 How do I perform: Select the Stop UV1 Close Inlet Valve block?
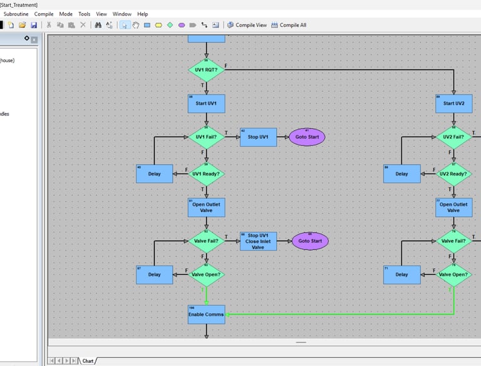pyautogui.click(x=258, y=241)
